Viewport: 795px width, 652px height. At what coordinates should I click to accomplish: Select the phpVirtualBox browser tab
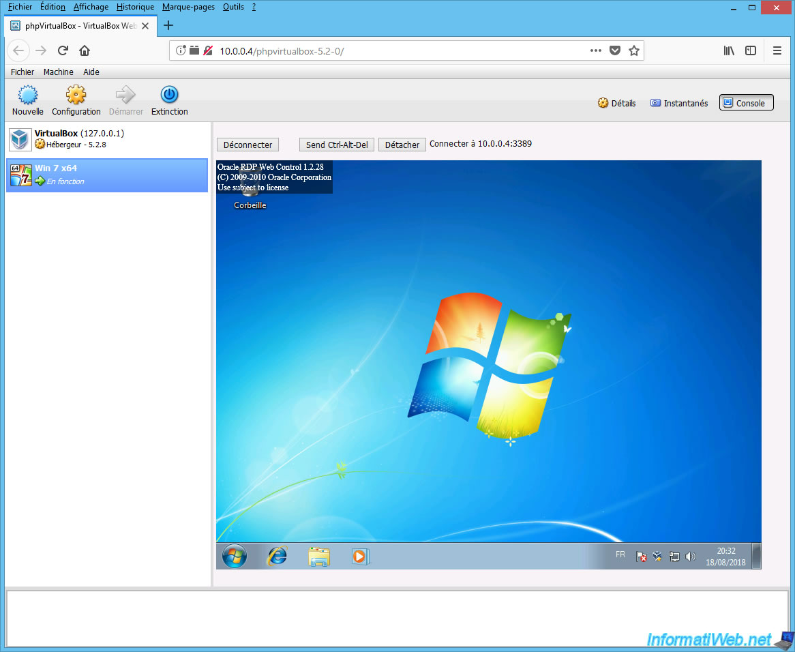(75, 26)
